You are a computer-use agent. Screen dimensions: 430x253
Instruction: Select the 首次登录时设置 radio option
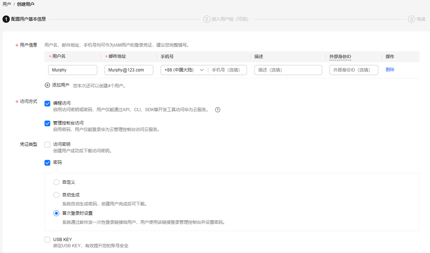tap(56, 213)
